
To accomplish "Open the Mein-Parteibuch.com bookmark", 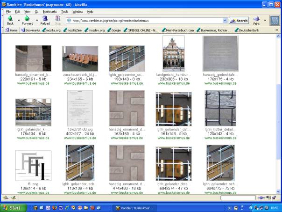I will tap(177, 30).
